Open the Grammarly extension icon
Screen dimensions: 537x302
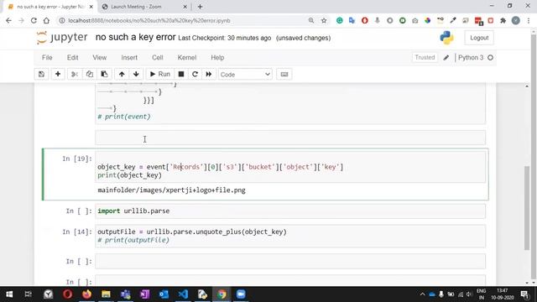(x=339, y=20)
